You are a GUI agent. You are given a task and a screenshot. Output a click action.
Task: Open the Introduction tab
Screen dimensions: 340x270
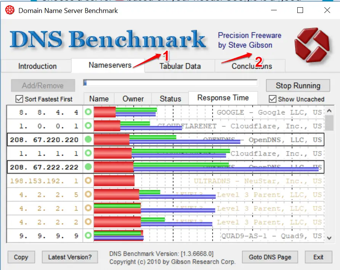[37, 66]
